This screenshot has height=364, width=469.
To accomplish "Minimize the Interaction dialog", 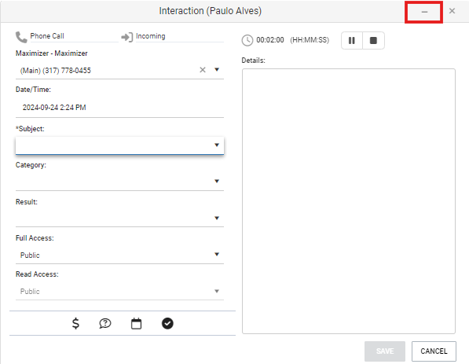I will [x=424, y=12].
